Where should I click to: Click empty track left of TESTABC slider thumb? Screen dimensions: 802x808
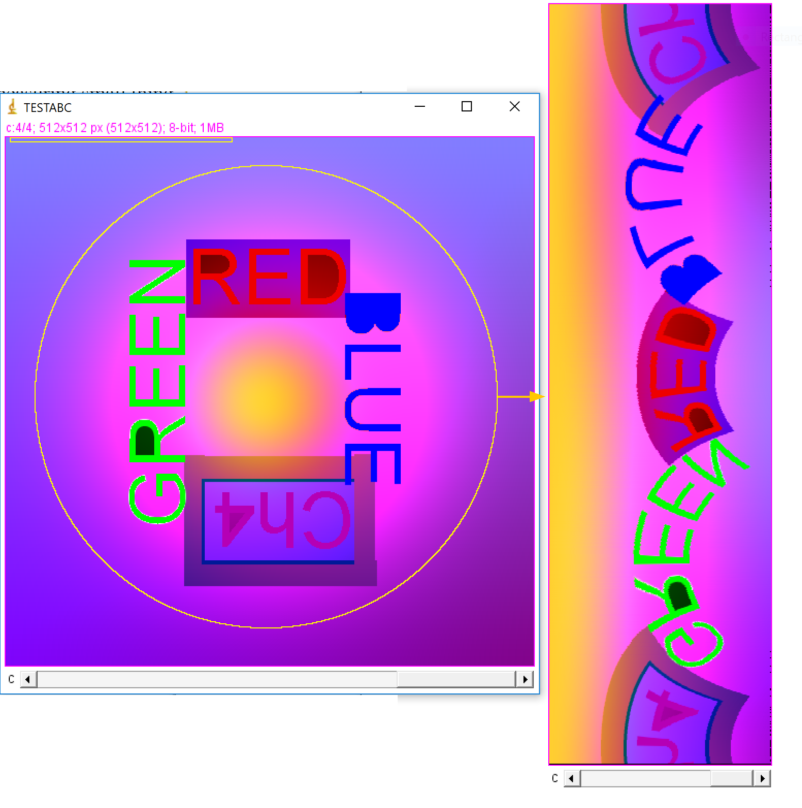point(217,680)
